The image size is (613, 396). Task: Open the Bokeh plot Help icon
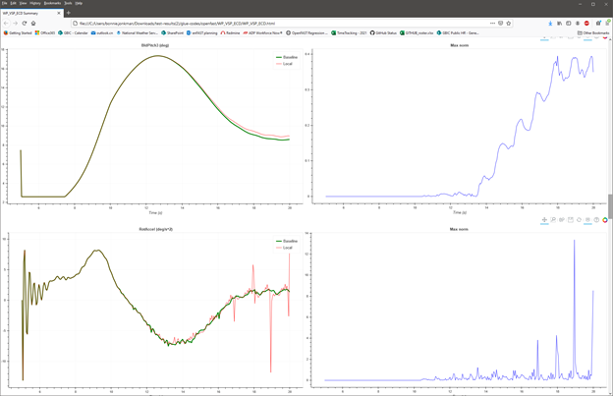[596, 220]
